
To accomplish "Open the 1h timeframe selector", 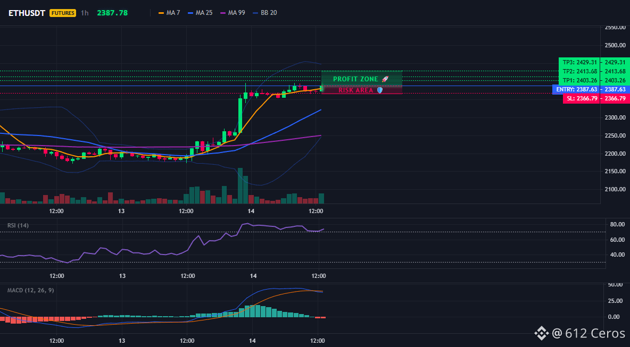I will (85, 13).
